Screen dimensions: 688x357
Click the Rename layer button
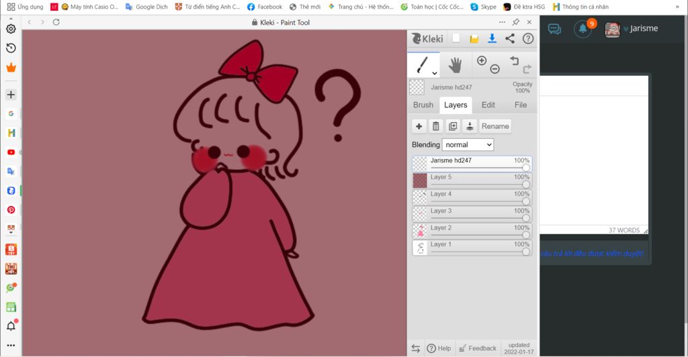495,126
